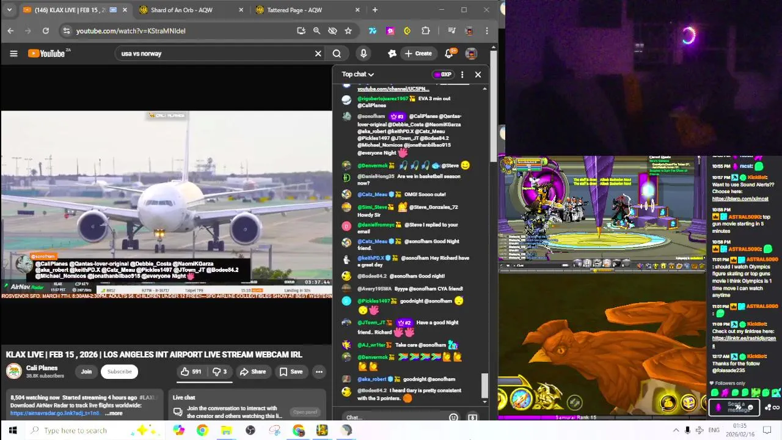Dislike the video
The width and height of the screenshot is (782, 440).
coord(219,372)
